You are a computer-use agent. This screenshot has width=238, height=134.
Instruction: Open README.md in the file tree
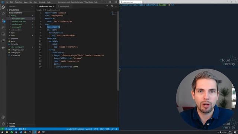coord(15,55)
